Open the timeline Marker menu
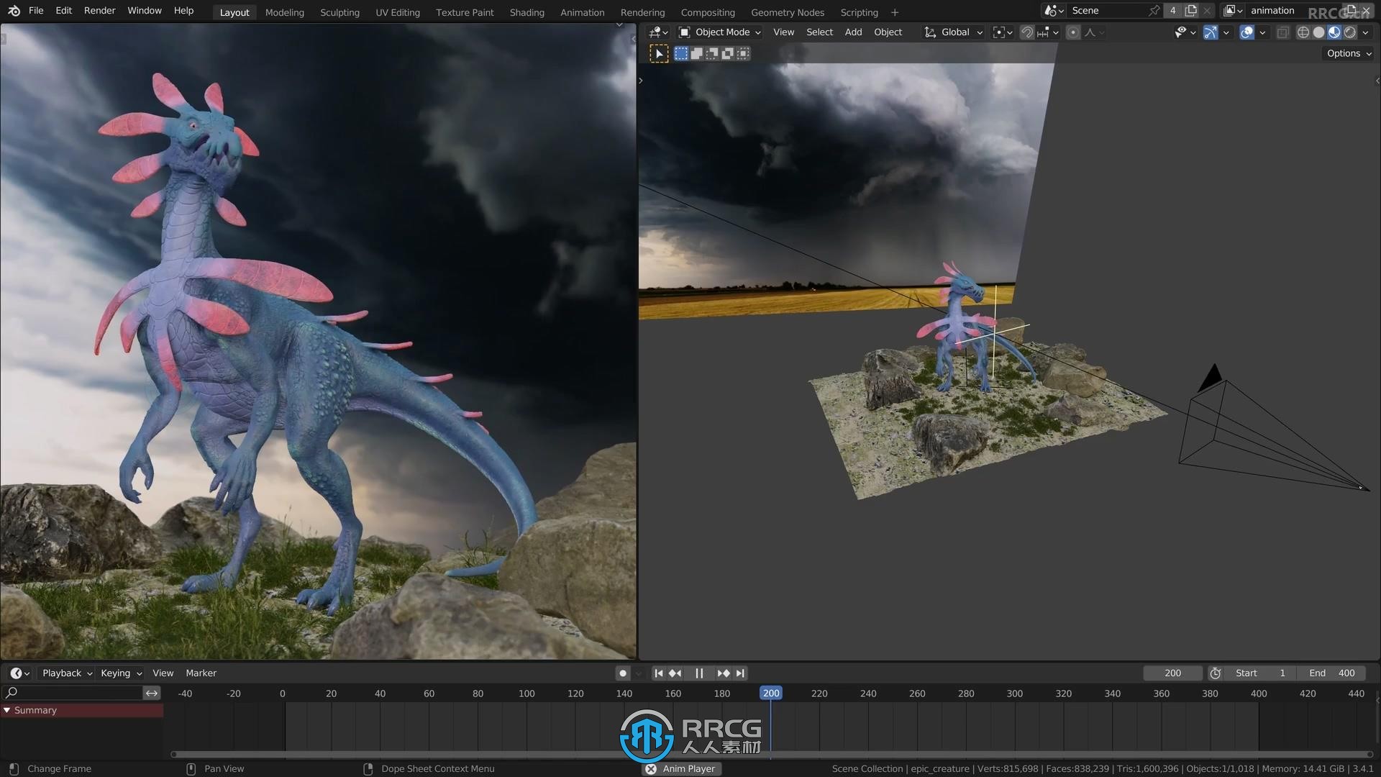 (x=201, y=673)
